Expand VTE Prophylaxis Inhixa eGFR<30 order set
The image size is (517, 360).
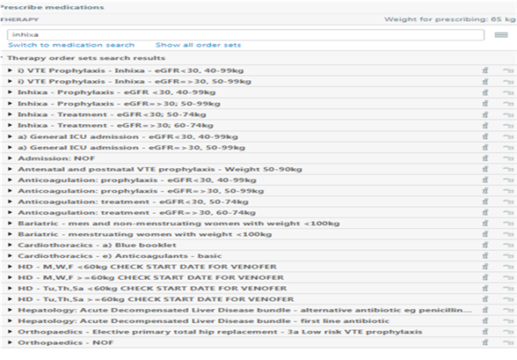pos(10,70)
